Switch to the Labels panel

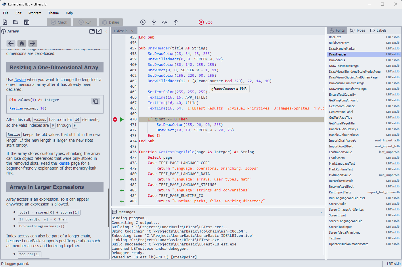pos(378,30)
